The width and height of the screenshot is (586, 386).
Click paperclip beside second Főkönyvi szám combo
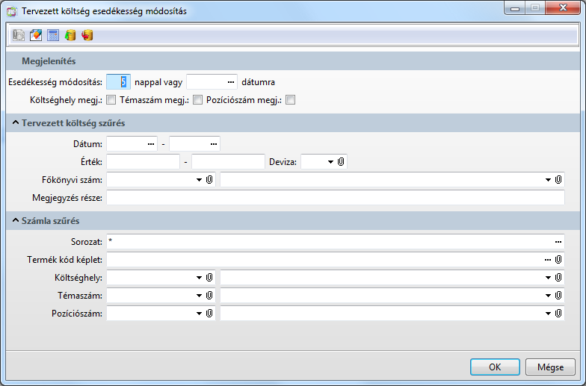pyautogui.click(x=558, y=179)
